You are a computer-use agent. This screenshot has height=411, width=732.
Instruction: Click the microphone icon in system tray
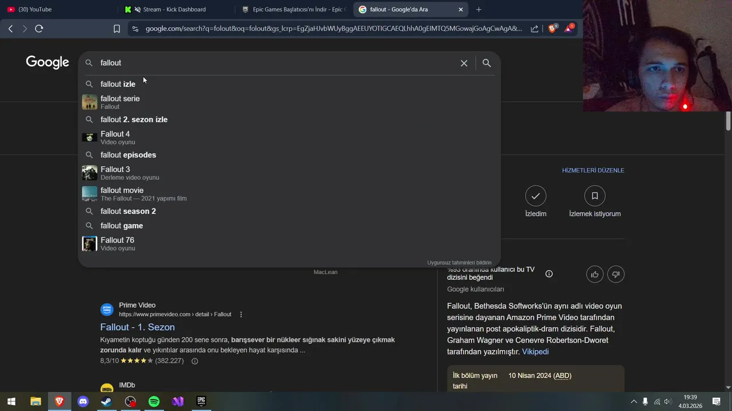click(645, 401)
